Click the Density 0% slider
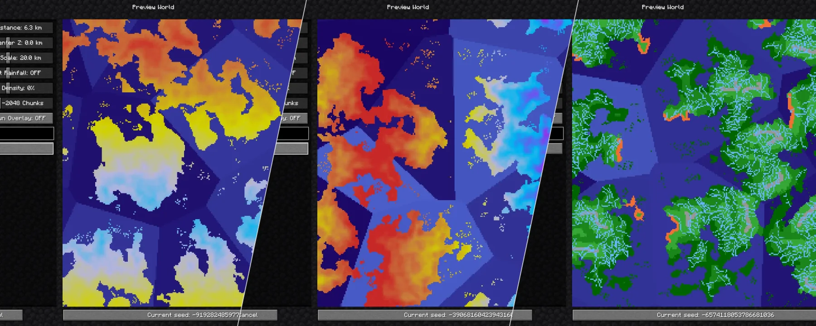816x326 pixels. coord(26,88)
